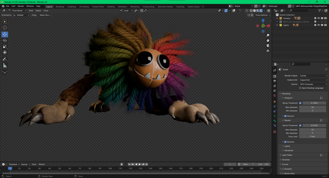Screen dimensions: 329x178
Task: Expand the Volumes panel
Action: pyautogui.click(x=285, y=160)
